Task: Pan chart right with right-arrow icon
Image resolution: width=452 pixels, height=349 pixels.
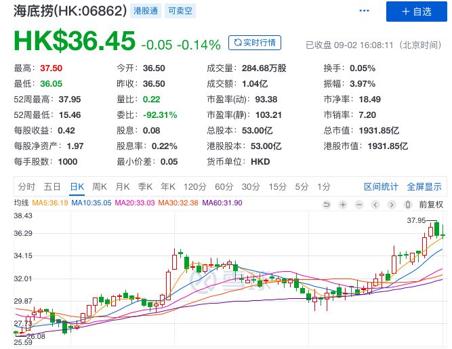Action: coord(392,205)
